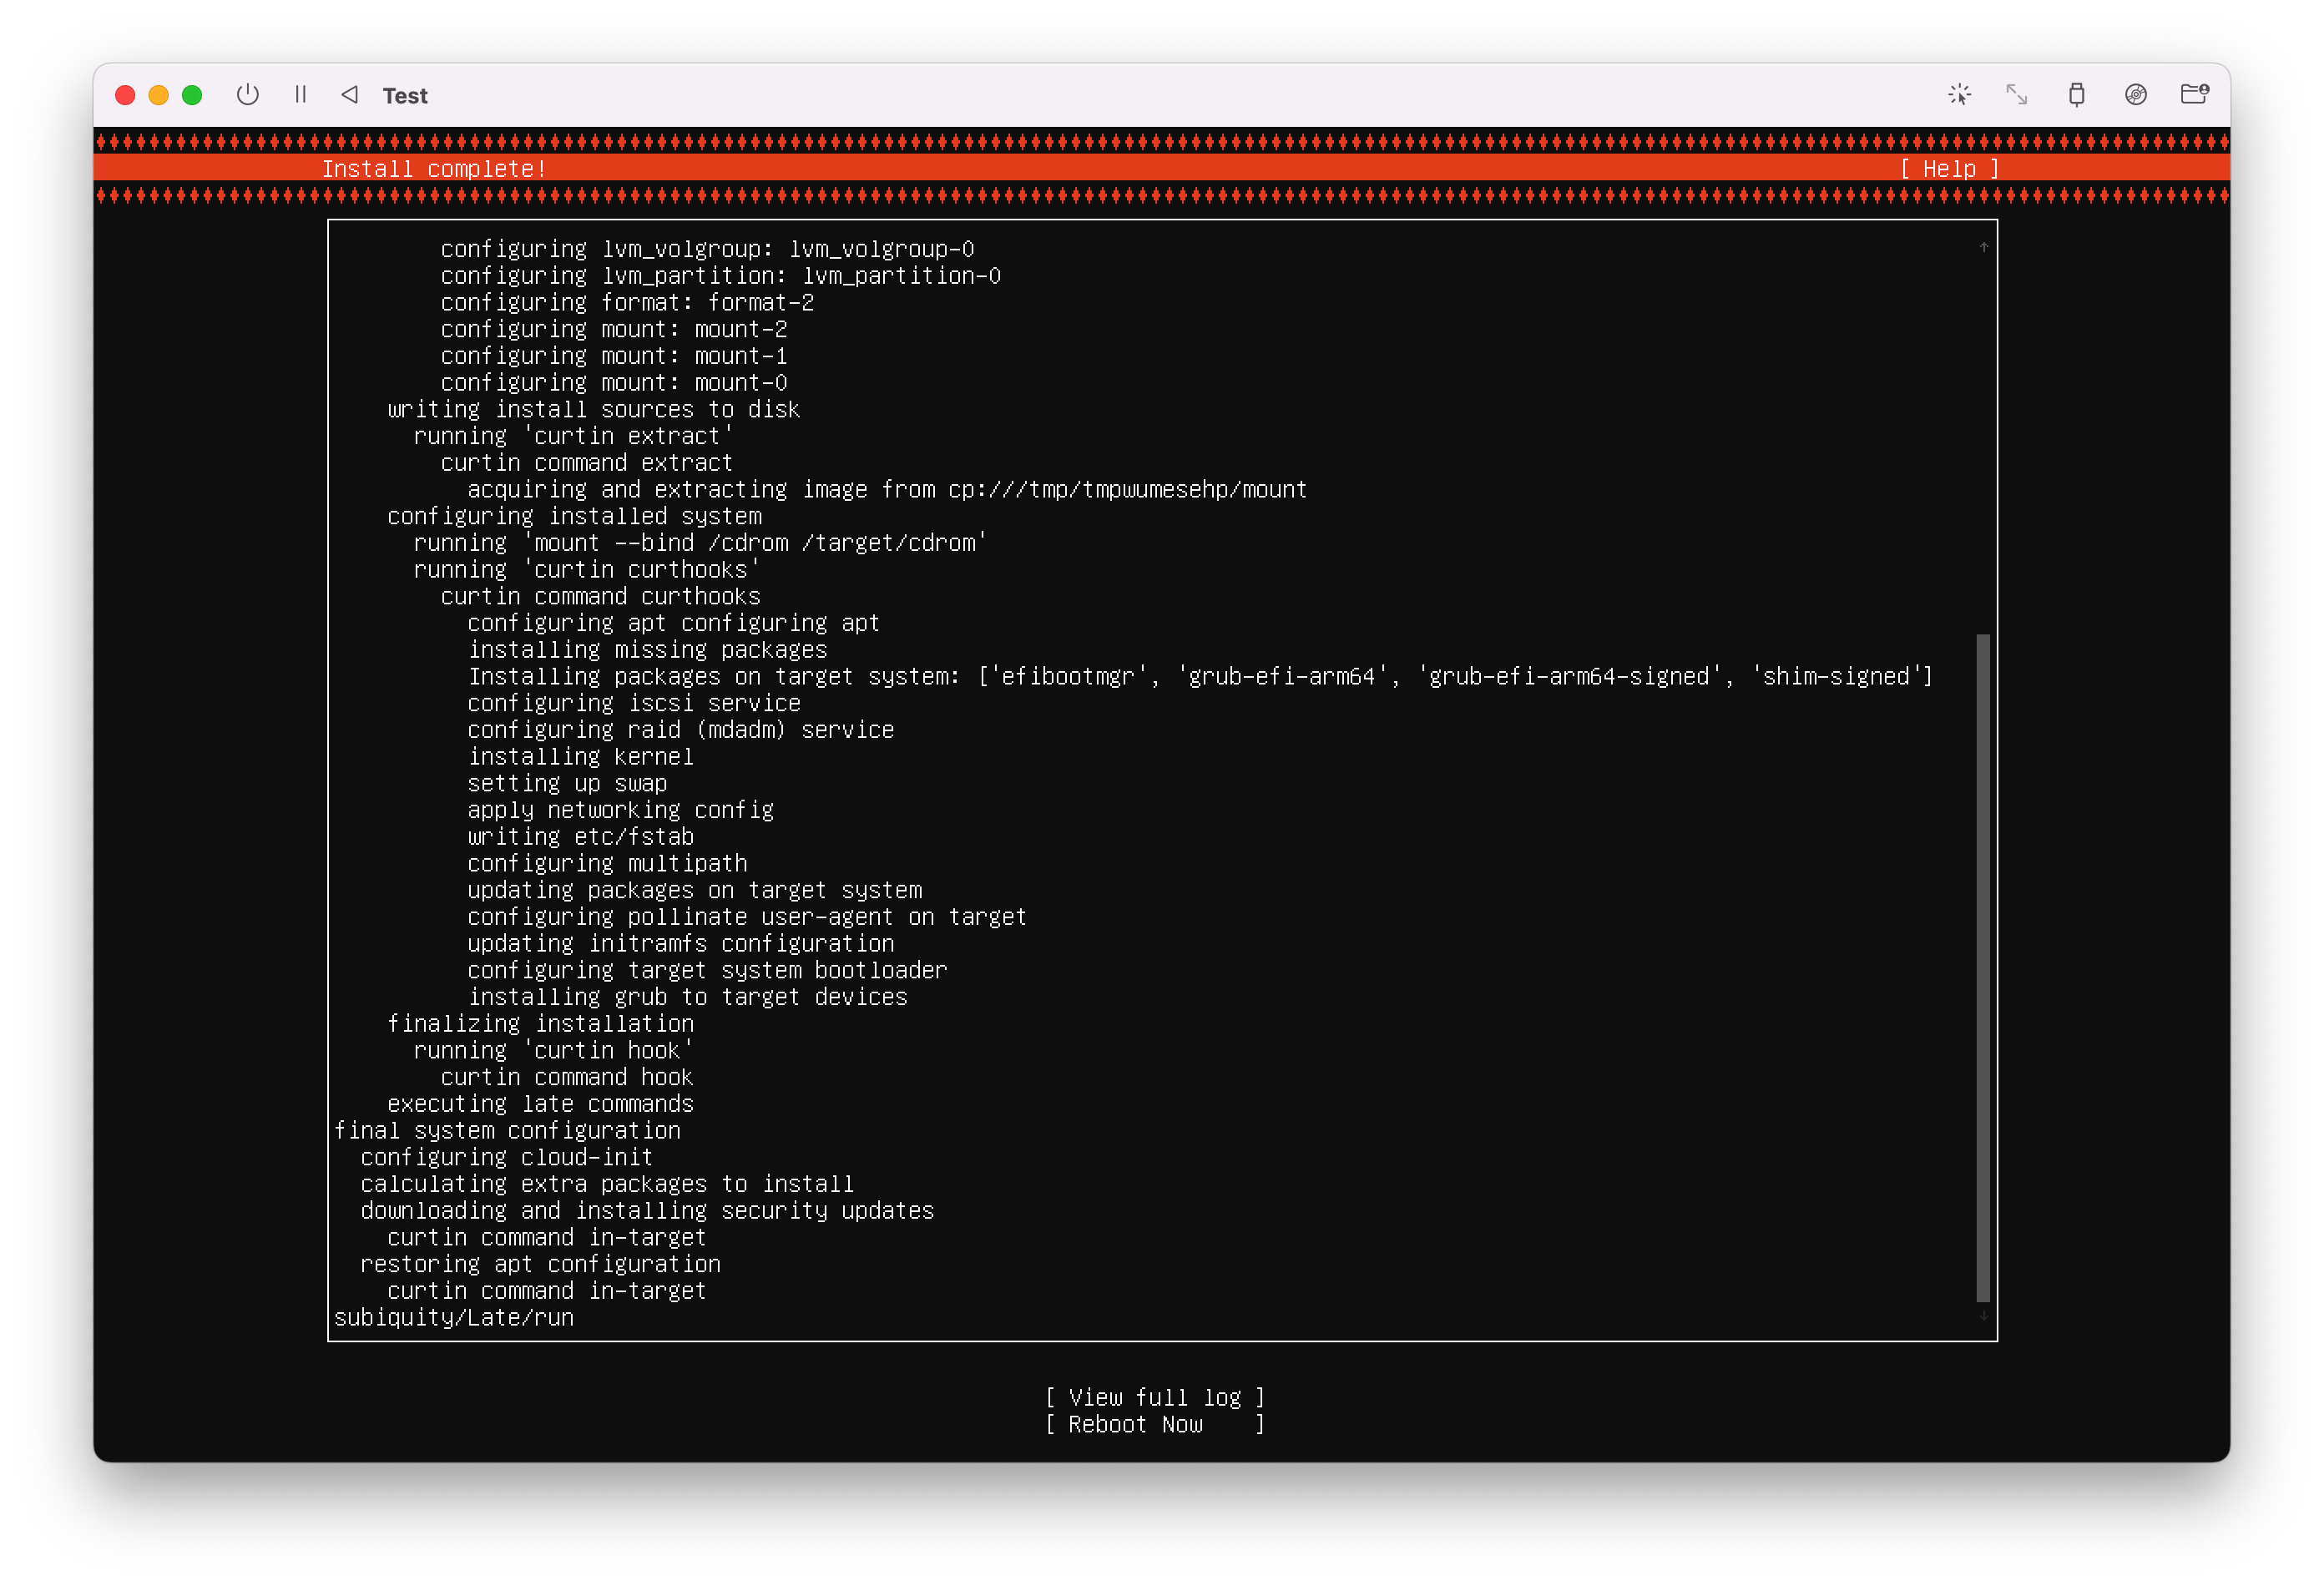Minimize the VM window with yellow button
Screen dimensions: 2324x1586
click(158, 95)
